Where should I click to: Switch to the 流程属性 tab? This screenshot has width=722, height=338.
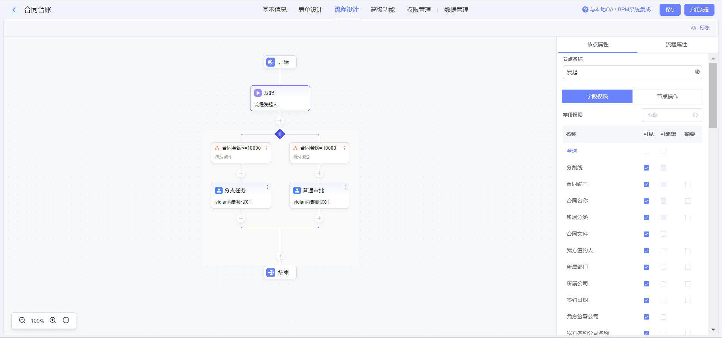pyautogui.click(x=676, y=44)
